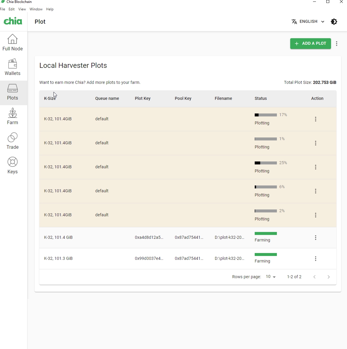Open the Trade section

(x=13, y=141)
